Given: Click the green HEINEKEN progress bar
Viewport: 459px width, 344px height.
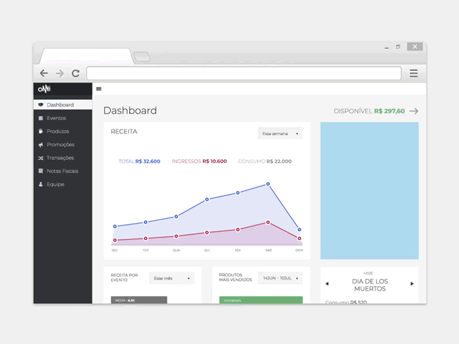Looking at the screenshot, I should (261, 300).
